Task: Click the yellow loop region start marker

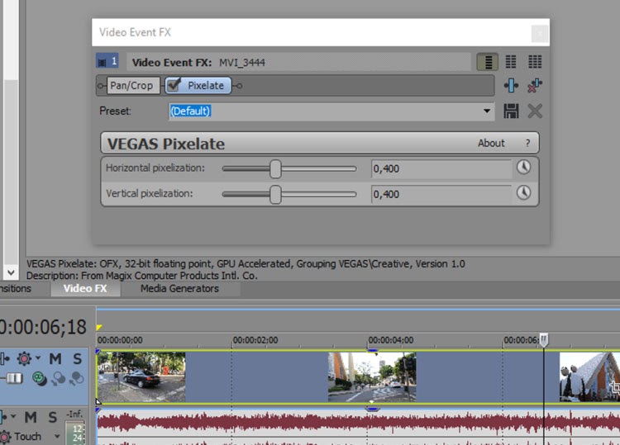Action: click(99, 327)
